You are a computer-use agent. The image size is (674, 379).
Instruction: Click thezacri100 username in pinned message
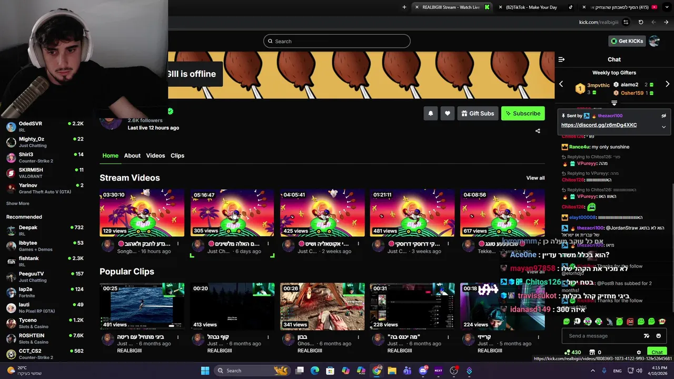point(610,116)
